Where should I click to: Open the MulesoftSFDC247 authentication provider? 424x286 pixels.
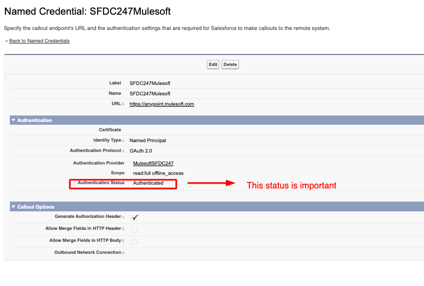click(153, 163)
